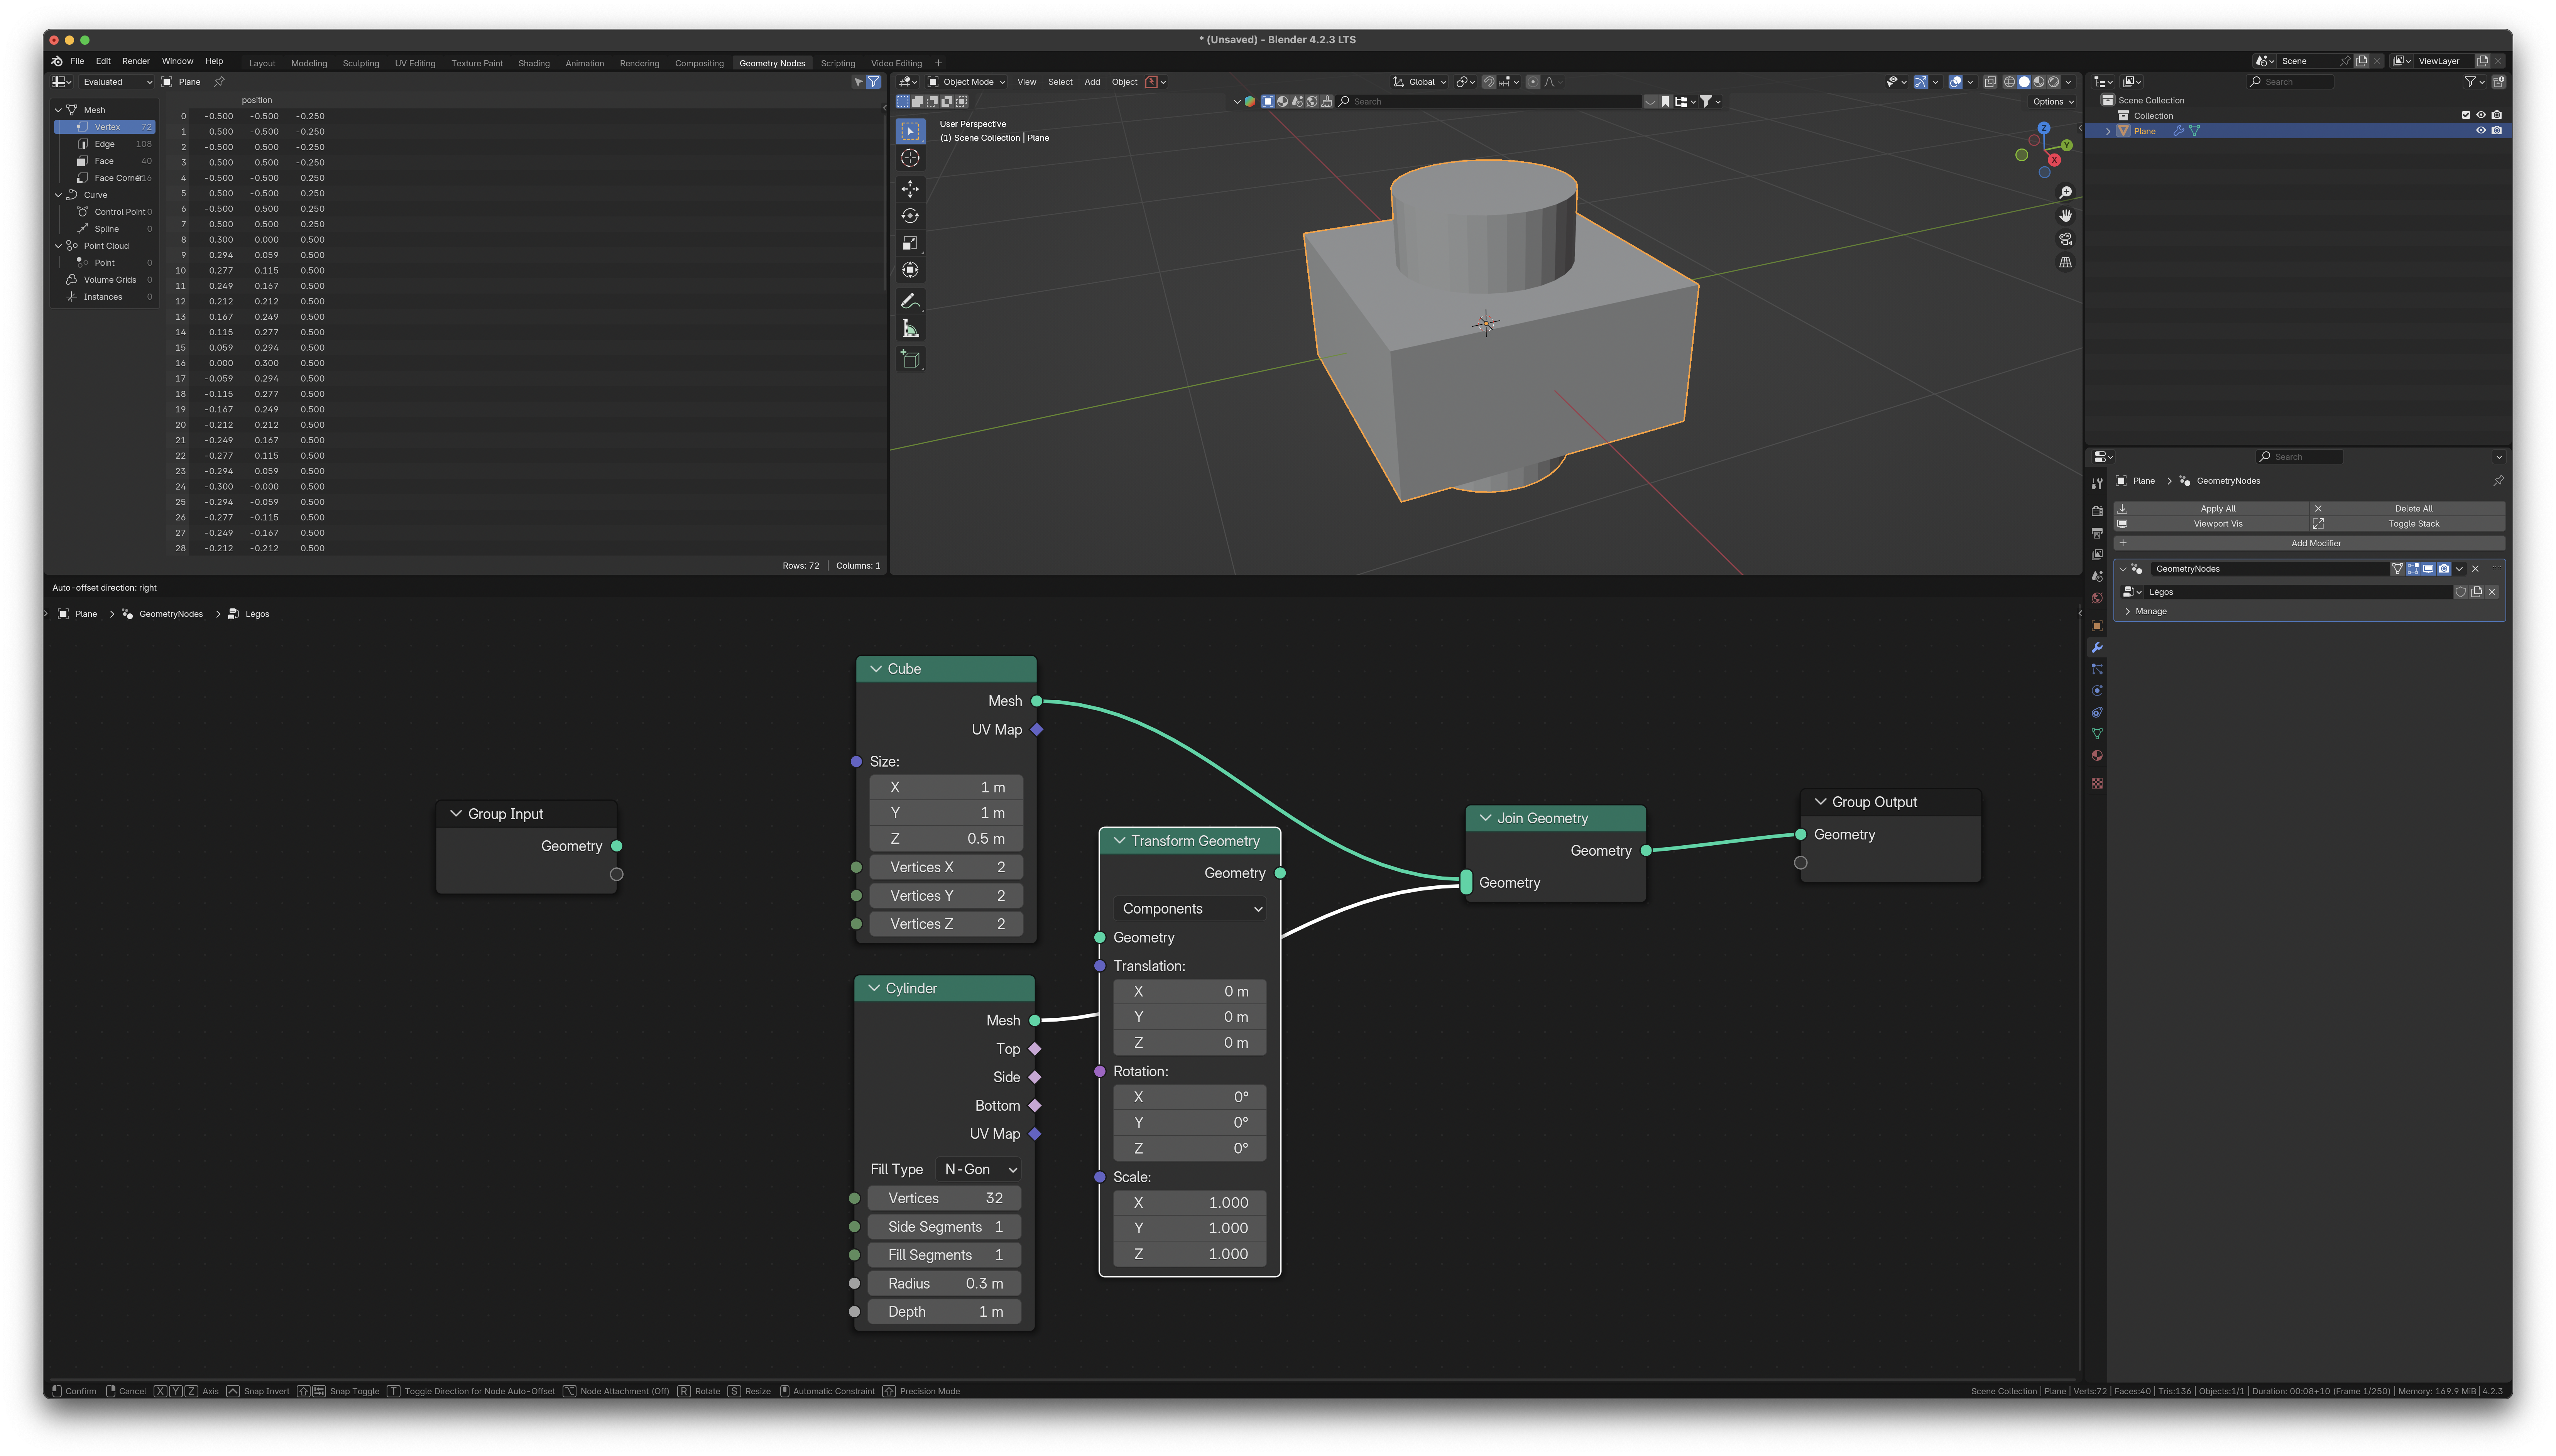
Task: Collapse the Cube node
Action: click(876, 669)
